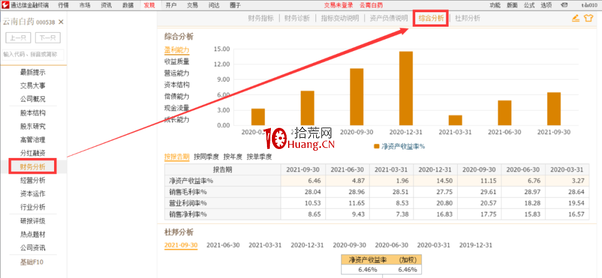Click the shirt skin icon at top right
The image size is (602, 278).
[588, 18]
